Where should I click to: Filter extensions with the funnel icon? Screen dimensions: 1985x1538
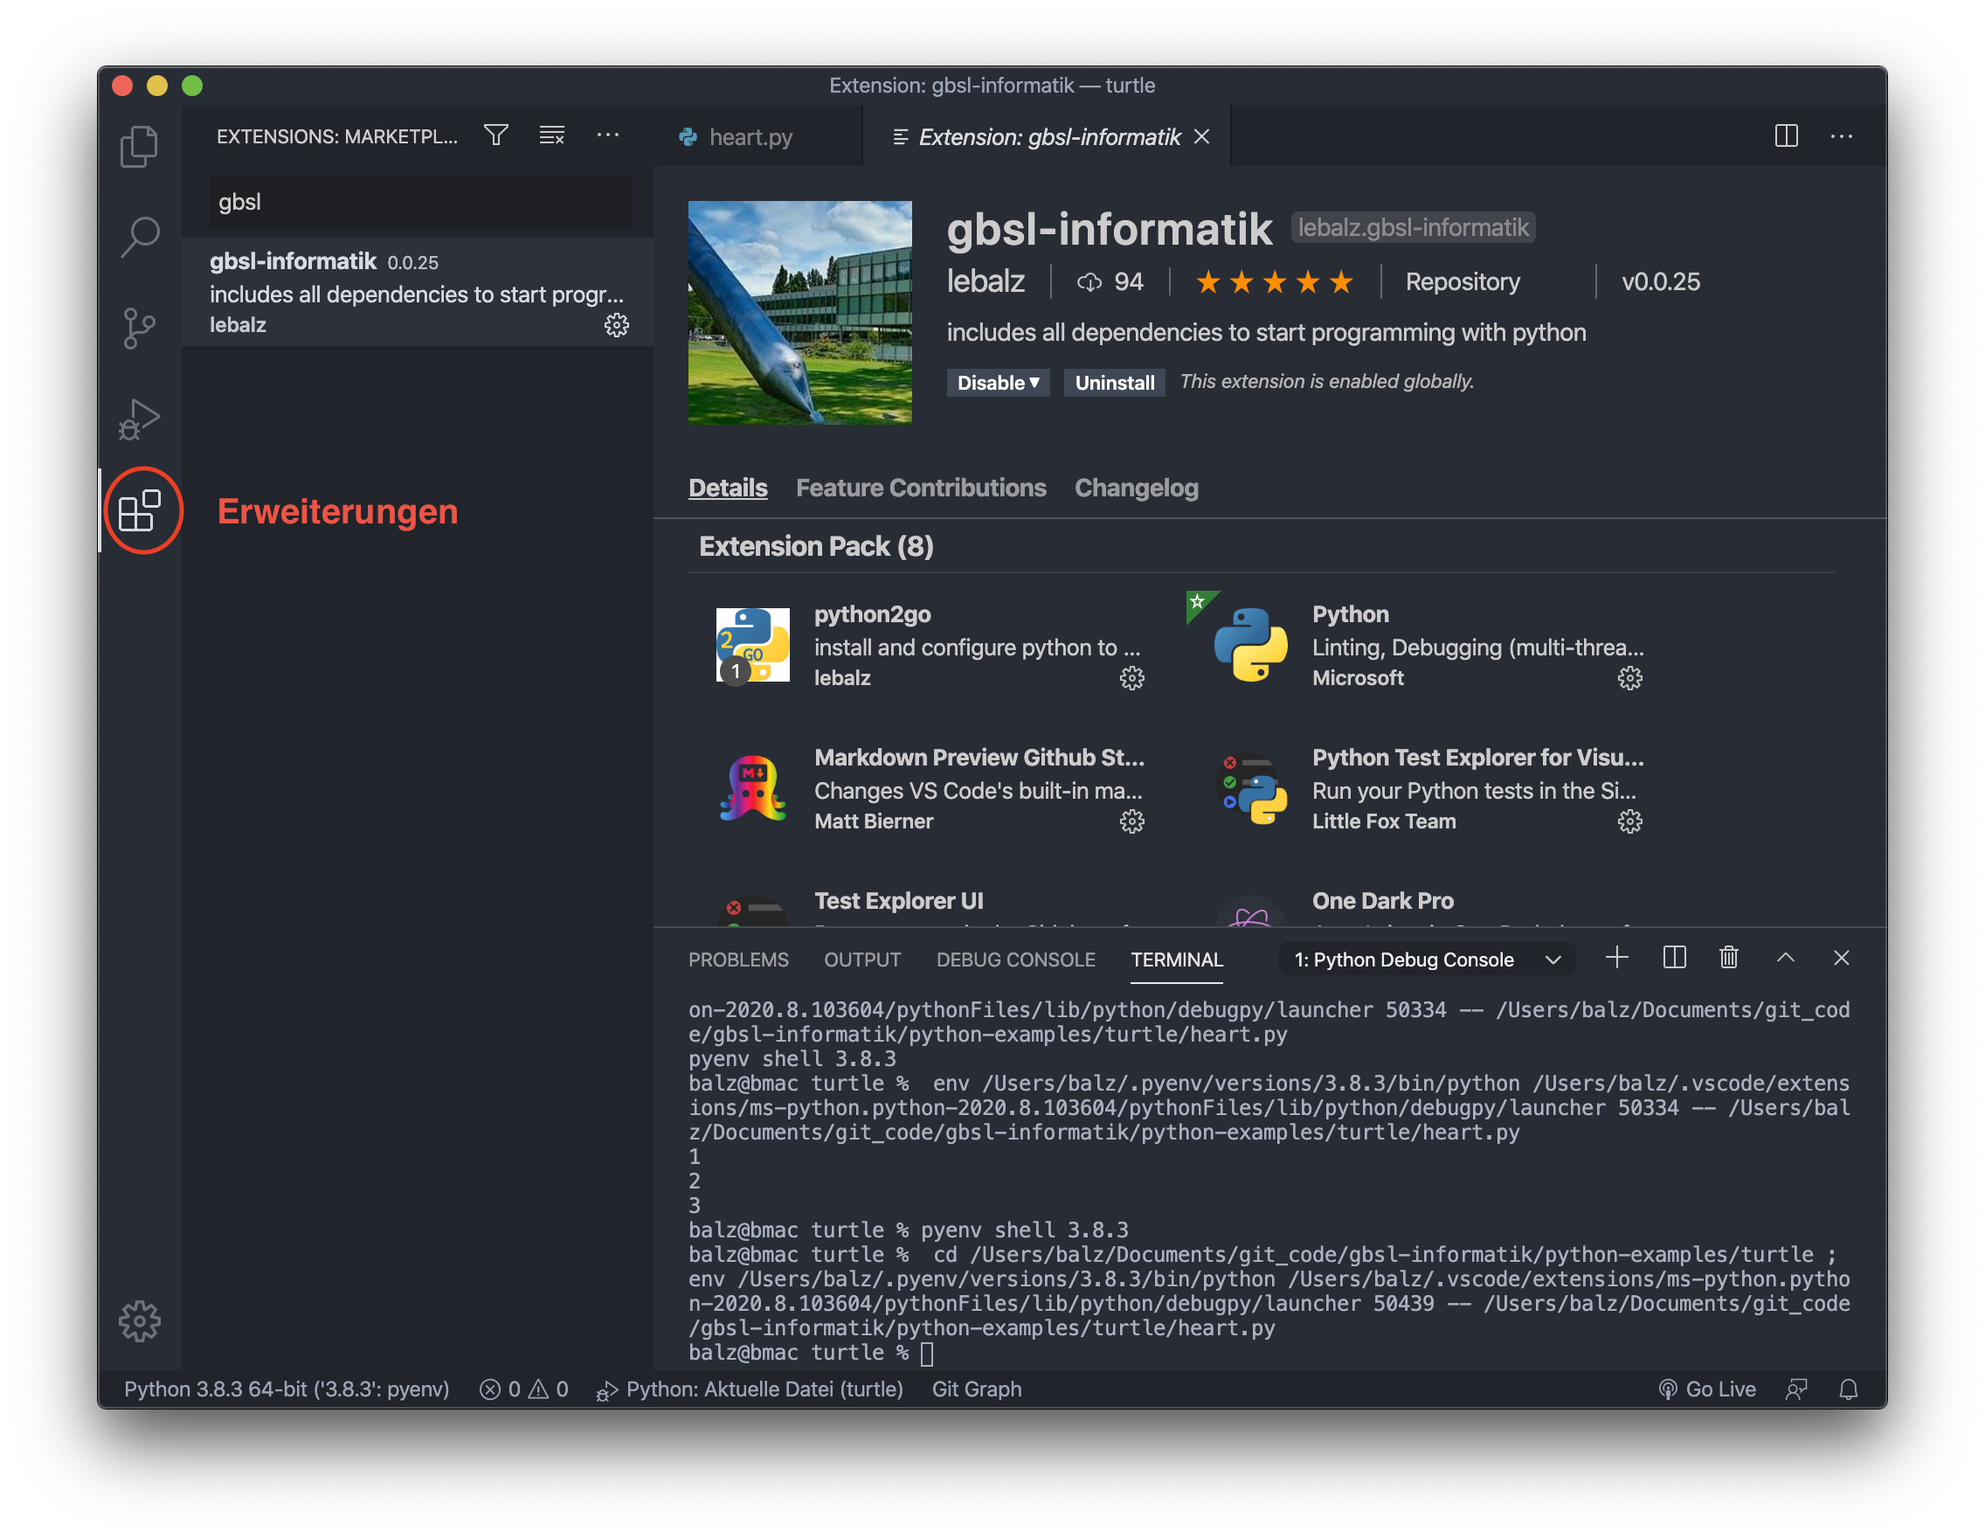496,135
